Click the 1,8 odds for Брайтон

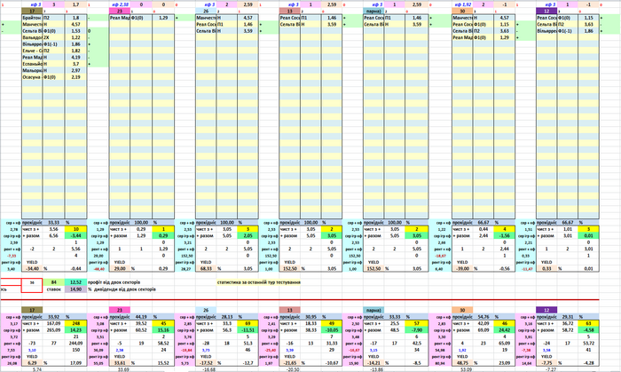pyautogui.click(x=75, y=18)
